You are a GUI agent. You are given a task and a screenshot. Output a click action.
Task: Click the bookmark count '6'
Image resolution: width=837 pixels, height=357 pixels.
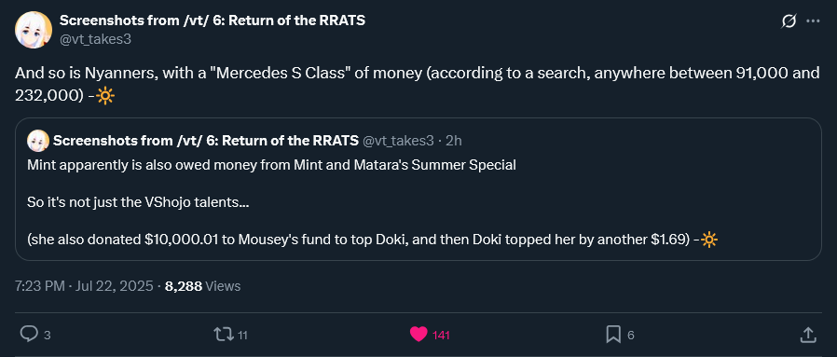coord(630,336)
